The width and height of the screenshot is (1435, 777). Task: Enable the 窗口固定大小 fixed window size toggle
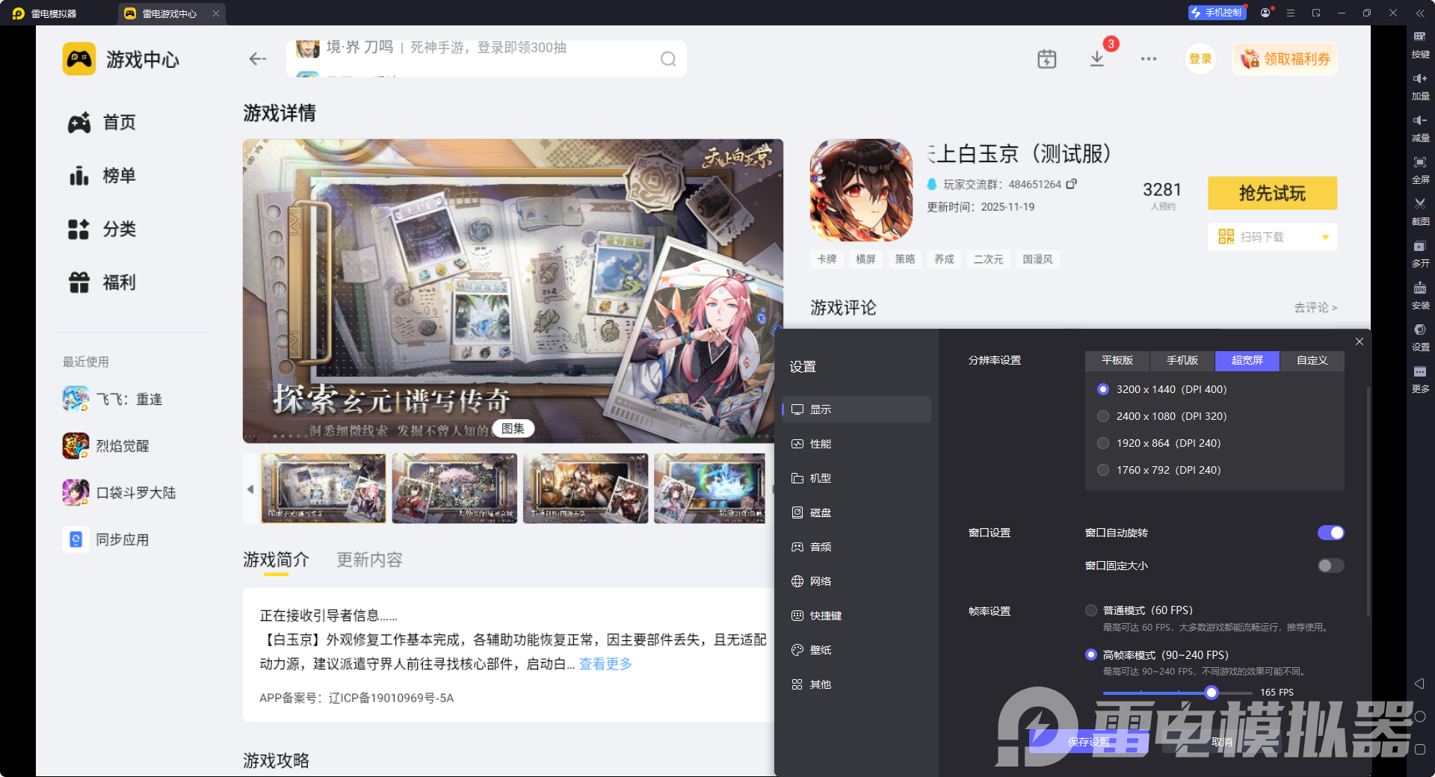1330,566
